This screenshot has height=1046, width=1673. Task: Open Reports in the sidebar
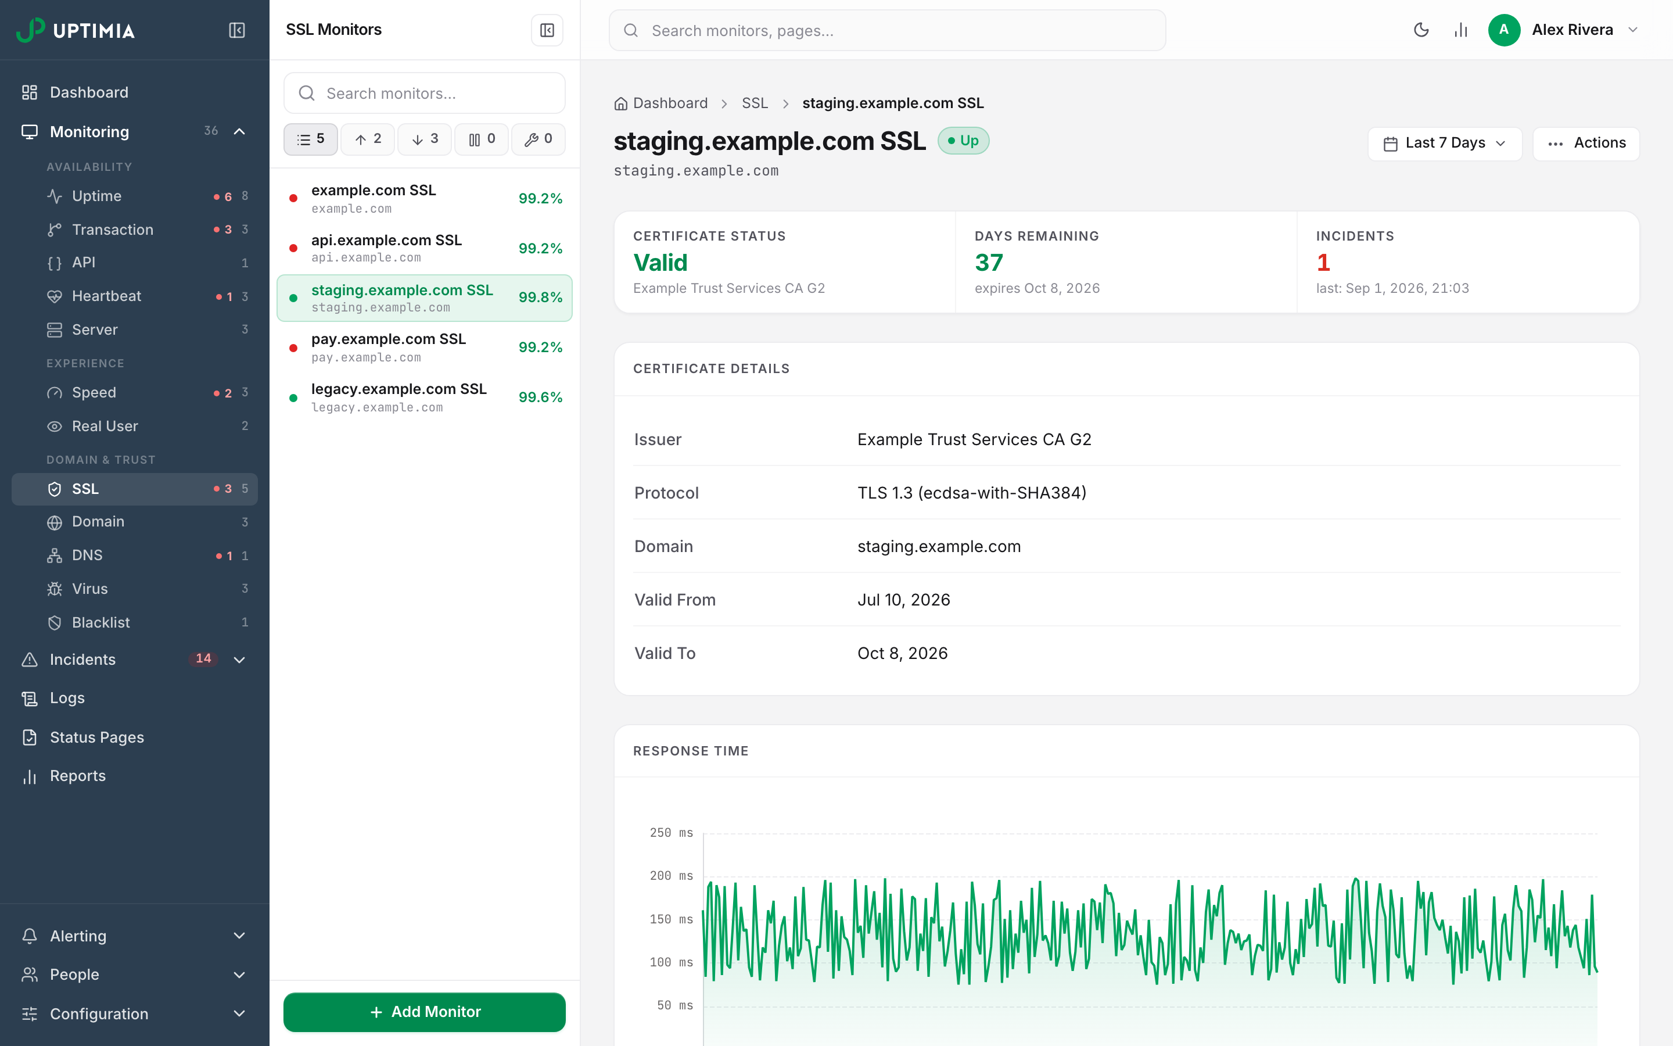point(135,776)
